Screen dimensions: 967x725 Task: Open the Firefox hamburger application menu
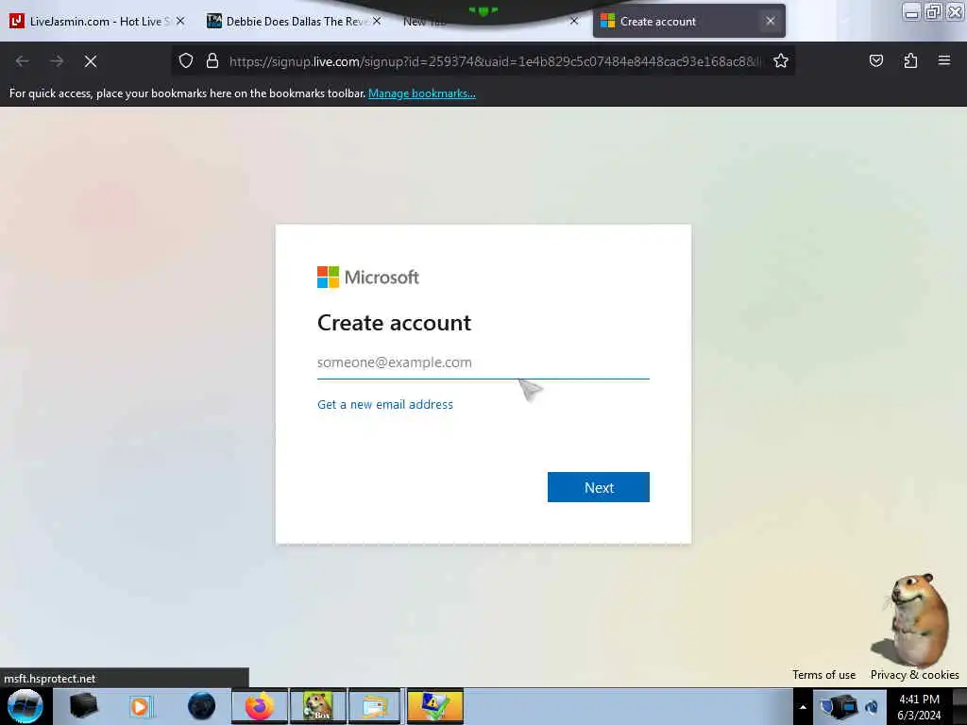point(944,61)
